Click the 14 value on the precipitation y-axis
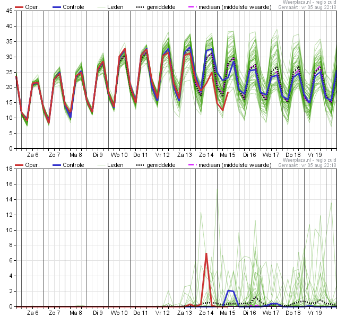This screenshot has height=317, width=337. tap(10, 200)
